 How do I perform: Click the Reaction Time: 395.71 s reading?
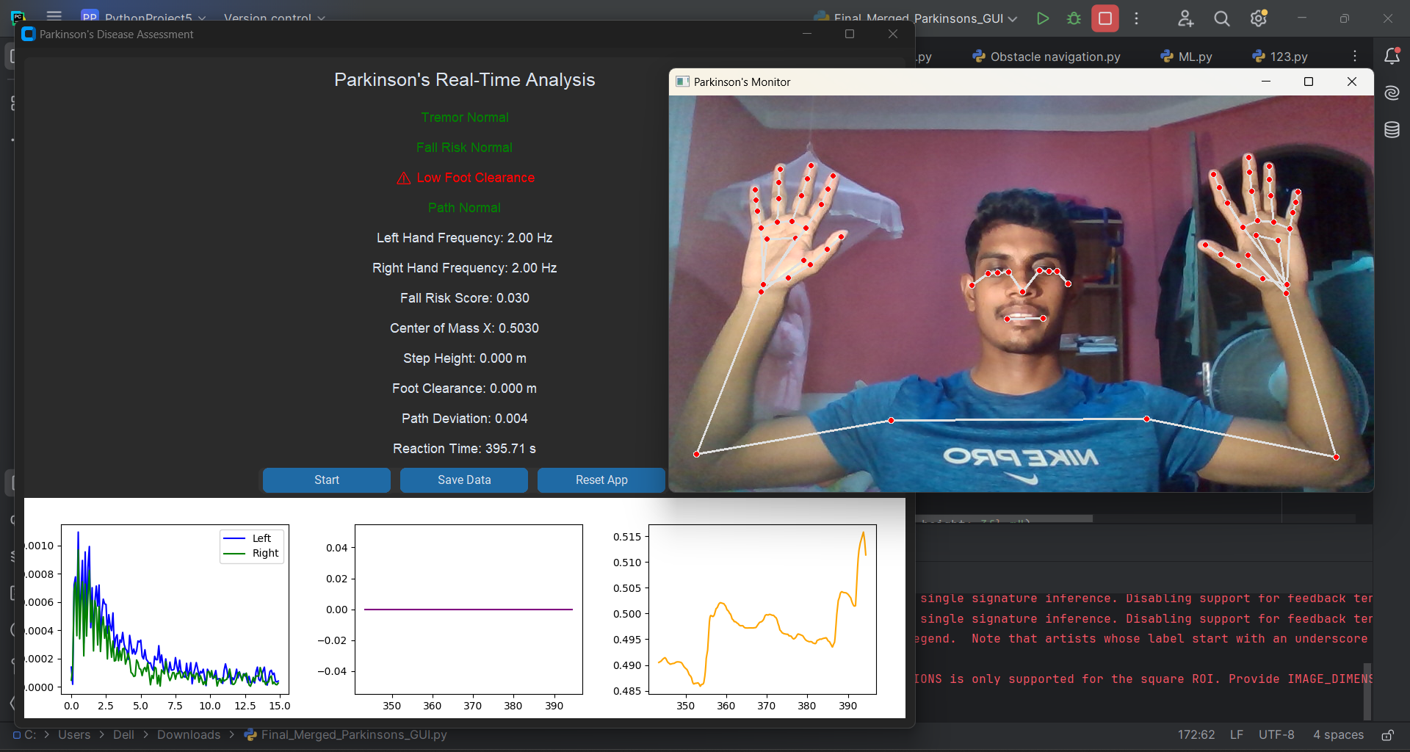tap(464, 449)
